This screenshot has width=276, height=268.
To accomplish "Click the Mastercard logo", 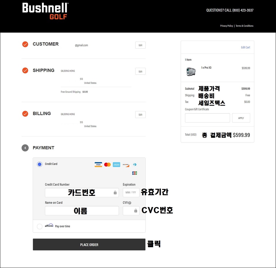I will (x=107, y=165).
